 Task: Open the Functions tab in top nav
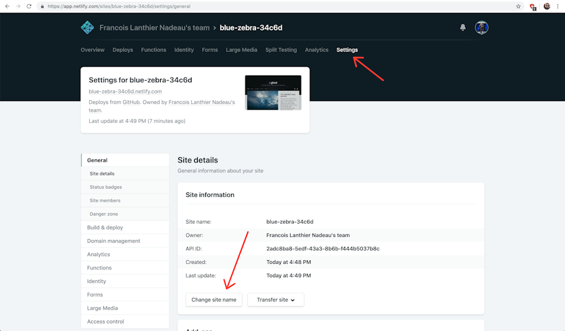pos(154,50)
